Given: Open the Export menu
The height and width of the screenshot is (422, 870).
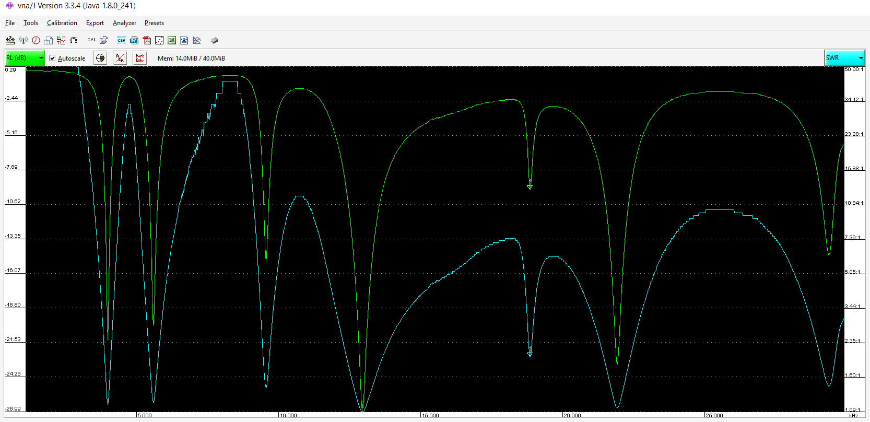Looking at the screenshot, I should [x=95, y=23].
